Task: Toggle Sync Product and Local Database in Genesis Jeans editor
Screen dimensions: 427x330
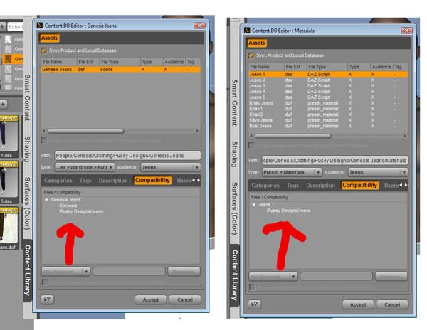Action: point(44,50)
